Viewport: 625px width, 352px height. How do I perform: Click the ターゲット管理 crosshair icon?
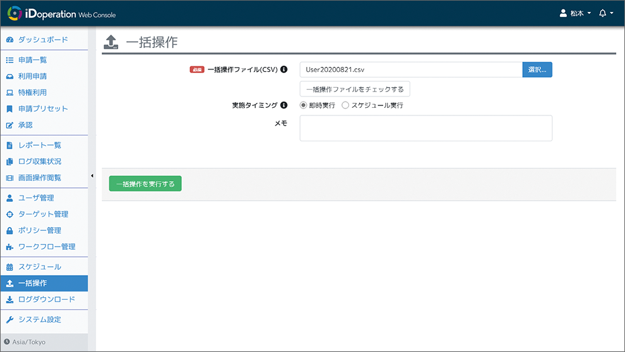click(x=9, y=214)
